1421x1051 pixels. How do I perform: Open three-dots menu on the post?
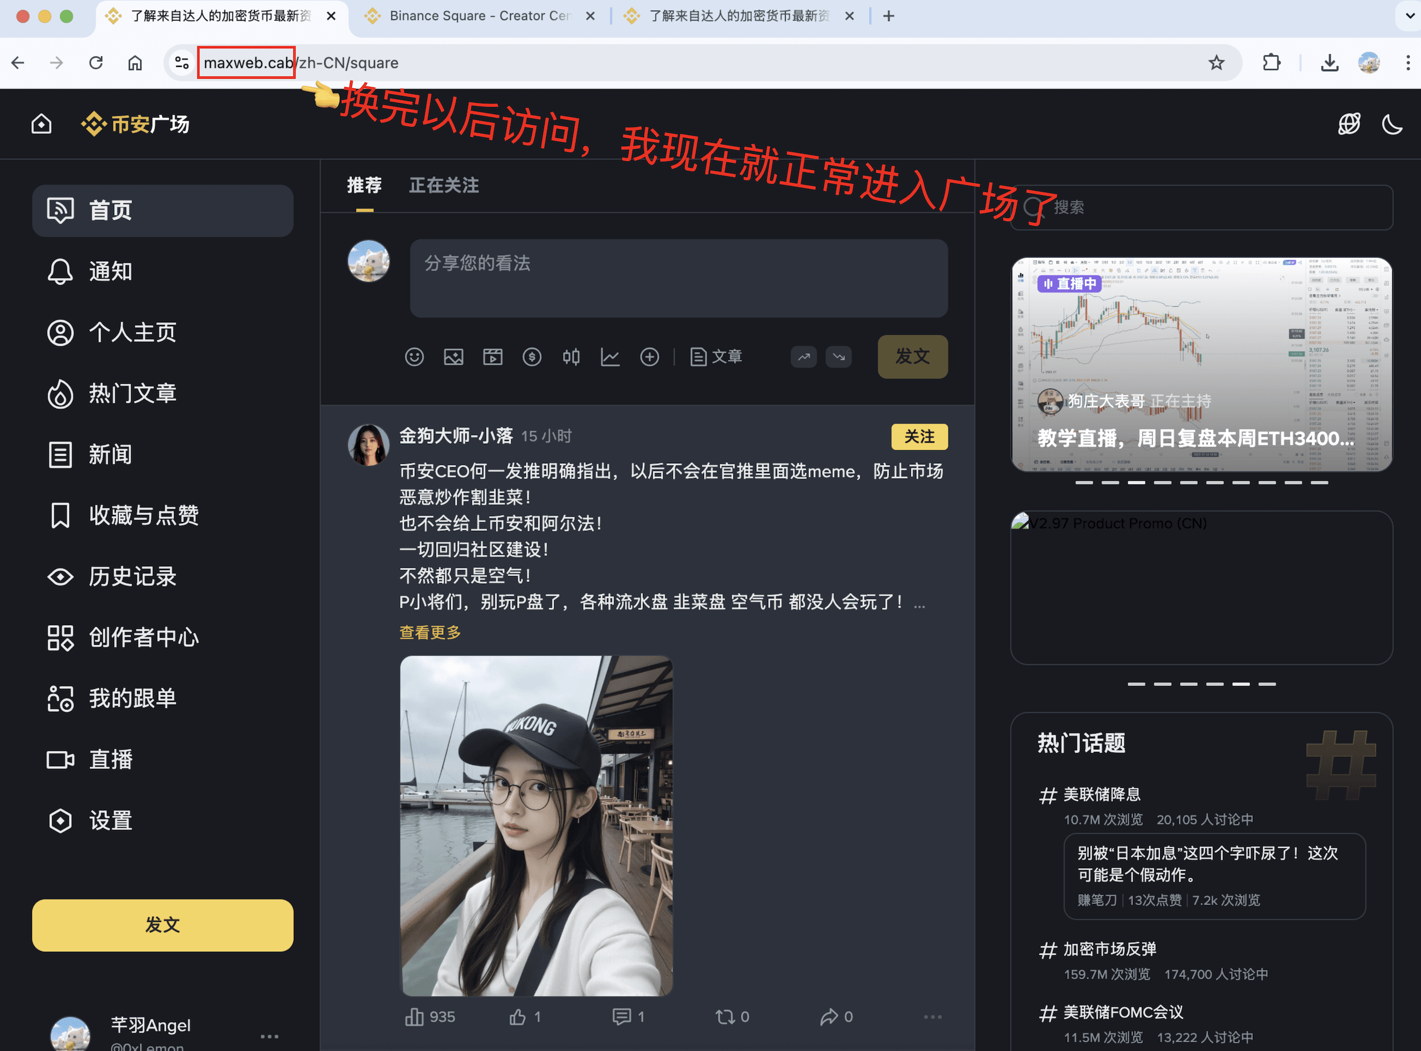(x=933, y=1017)
